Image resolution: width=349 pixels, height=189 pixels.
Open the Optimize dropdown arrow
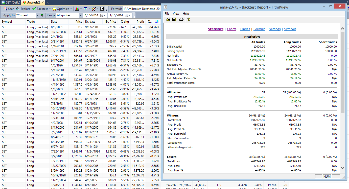pos(71,9)
